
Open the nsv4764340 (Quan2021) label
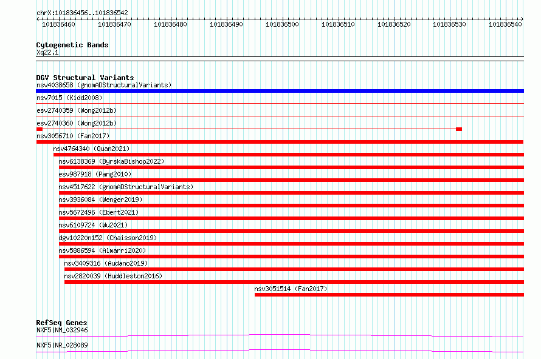[x=91, y=149]
